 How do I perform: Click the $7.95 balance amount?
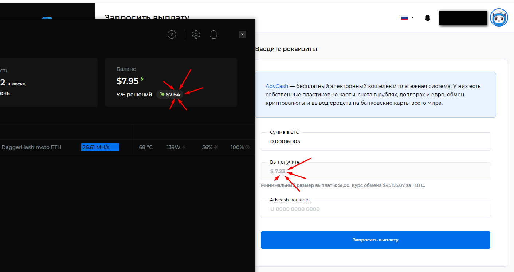(x=127, y=81)
